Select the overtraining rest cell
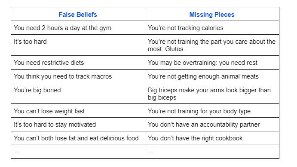Screen dimensions: 297x167 (212, 63)
